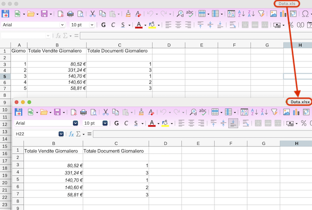Apply red font color in Data.xlsx window

152,123
